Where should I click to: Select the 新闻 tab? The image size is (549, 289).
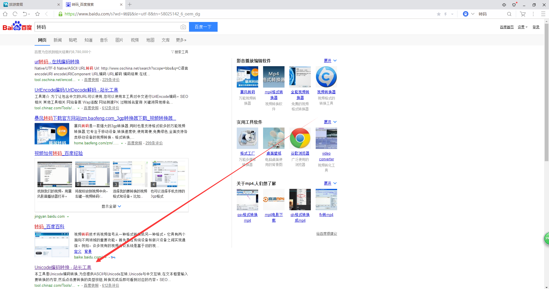click(x=57, y=40)
